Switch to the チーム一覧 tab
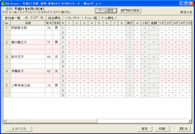 click(x=91, y=18)
